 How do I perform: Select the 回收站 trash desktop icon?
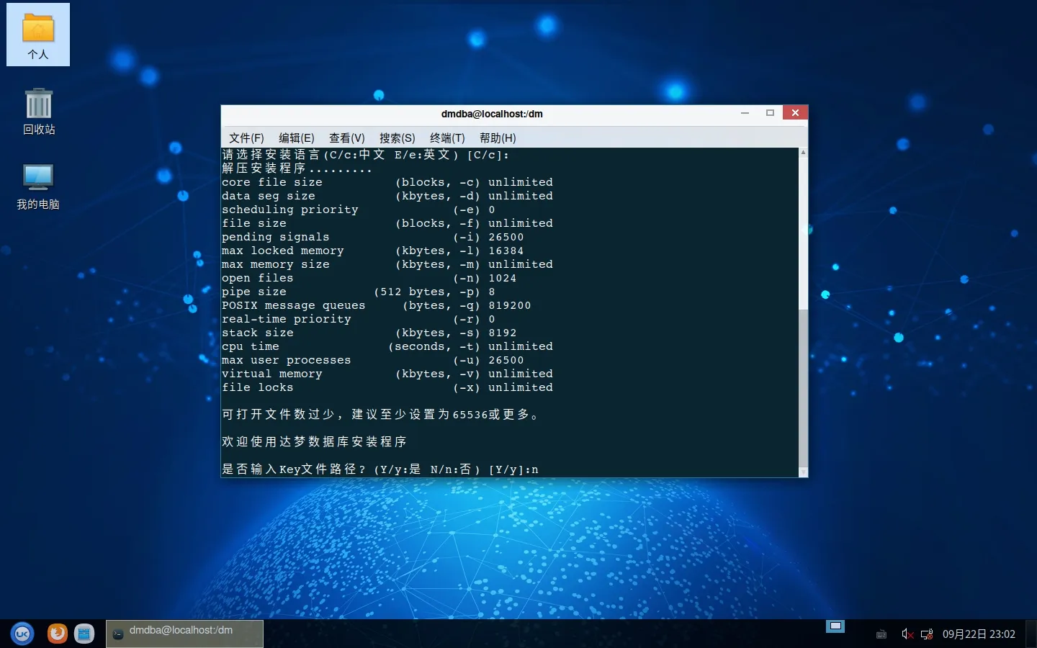[39, 111]
